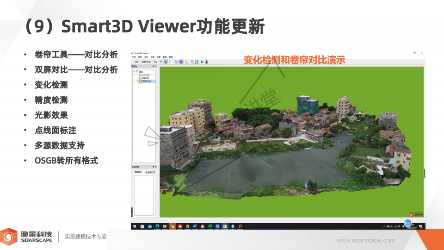Switch to purple solid cube display mode
The width and height of the screenshot is (444, 250).
pyautogui.click(x=181, y=62)
